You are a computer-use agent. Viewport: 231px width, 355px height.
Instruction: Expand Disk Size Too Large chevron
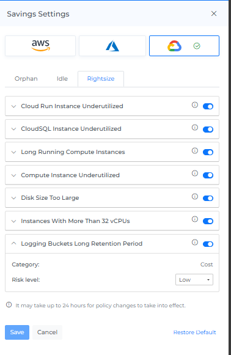tap(14, 198)
